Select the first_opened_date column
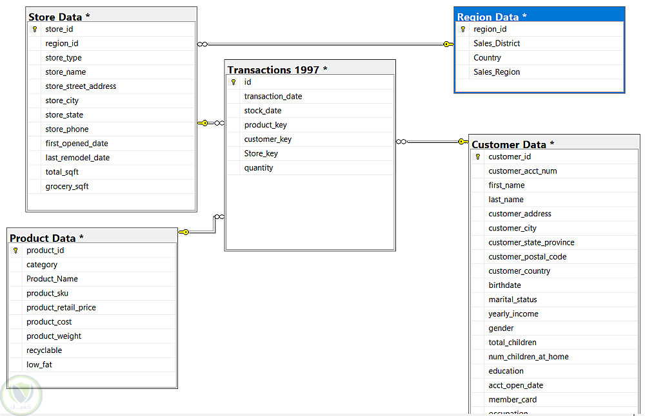The image size is (645, 416). [111, 144]
